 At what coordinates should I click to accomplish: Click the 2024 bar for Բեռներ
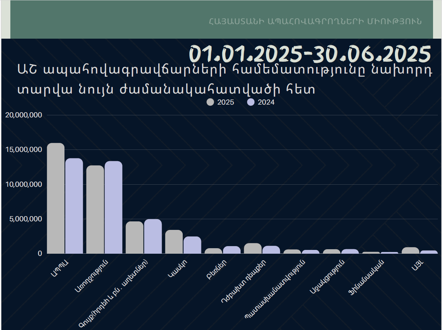click(x=232, y=250)
